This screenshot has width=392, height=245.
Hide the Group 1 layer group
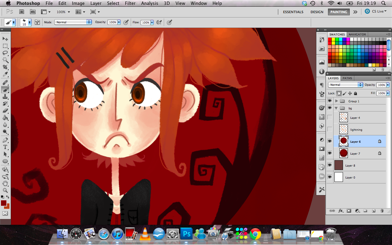pos(330,101)
